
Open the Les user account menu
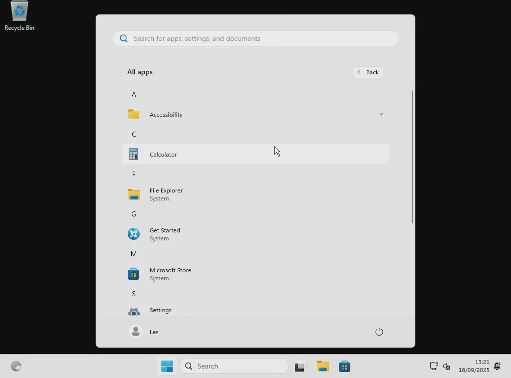point(144,332)
